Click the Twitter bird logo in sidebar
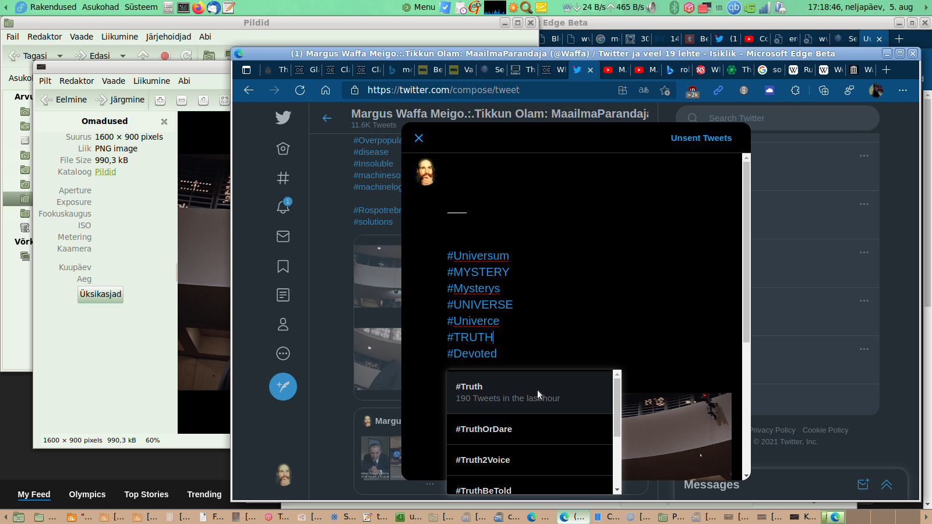 click(283, 118)
